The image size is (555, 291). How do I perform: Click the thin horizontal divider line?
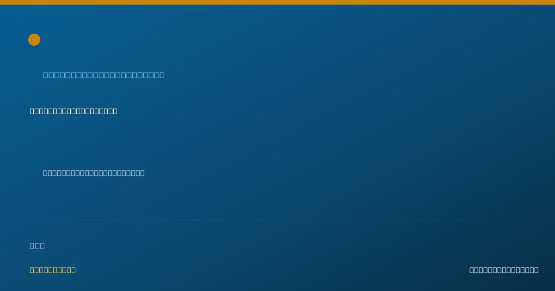point(277,220)
